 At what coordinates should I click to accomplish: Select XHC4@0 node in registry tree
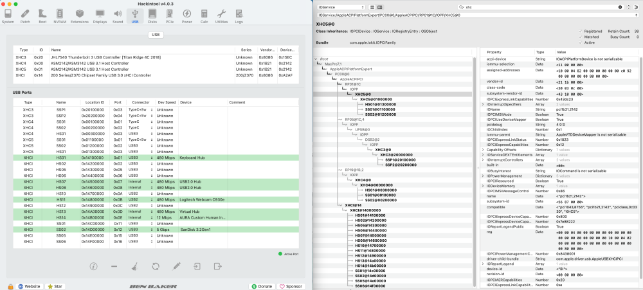(361, 179)
